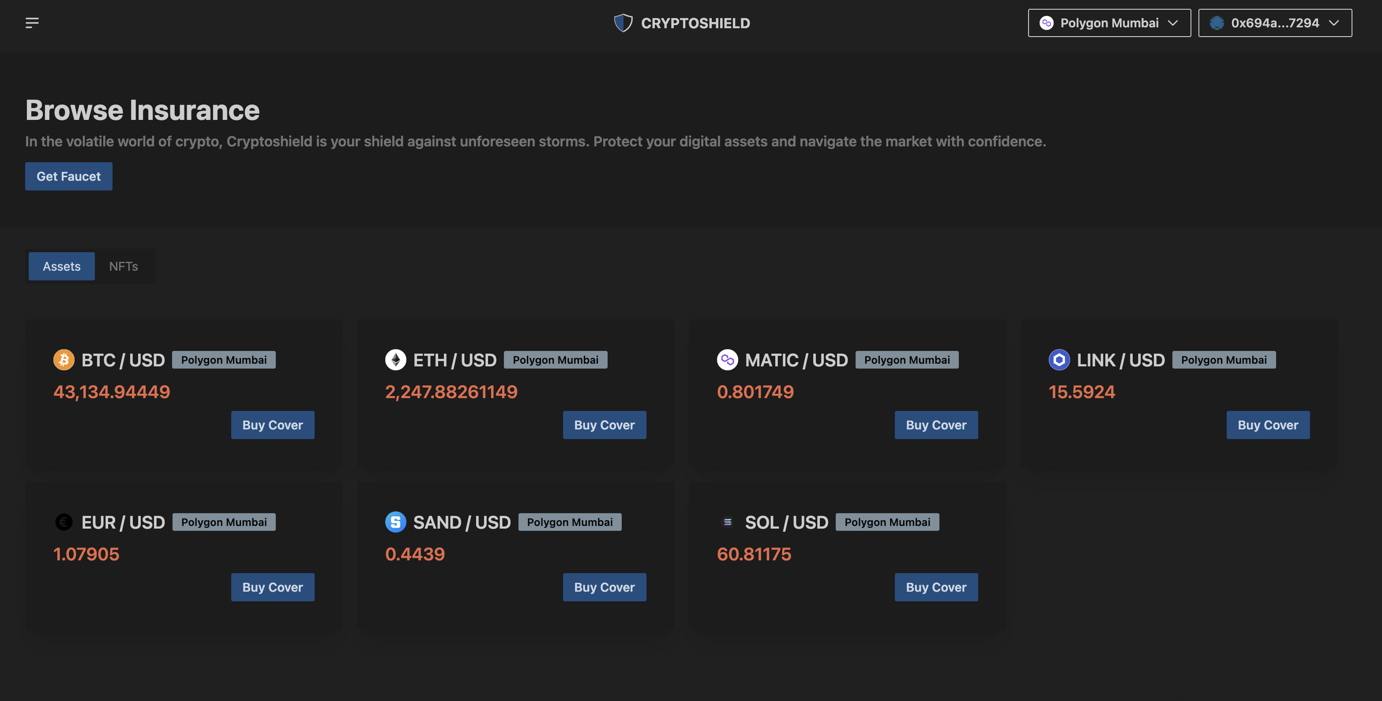The height and width of the screenshot is (701, 1382).
Task: Click Polygon Mumbai badge on ETH card
Action: point(555,360)
